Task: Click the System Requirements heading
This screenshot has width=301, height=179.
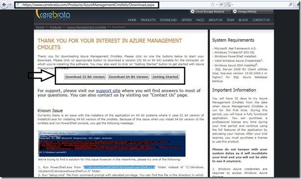Action: point(233,40)
